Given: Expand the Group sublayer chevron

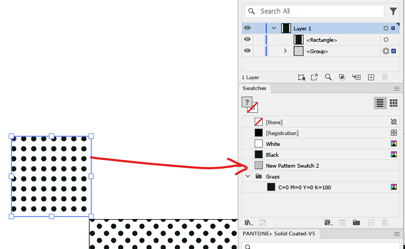Looking at the screenshot, I should (x=285, y=51).
